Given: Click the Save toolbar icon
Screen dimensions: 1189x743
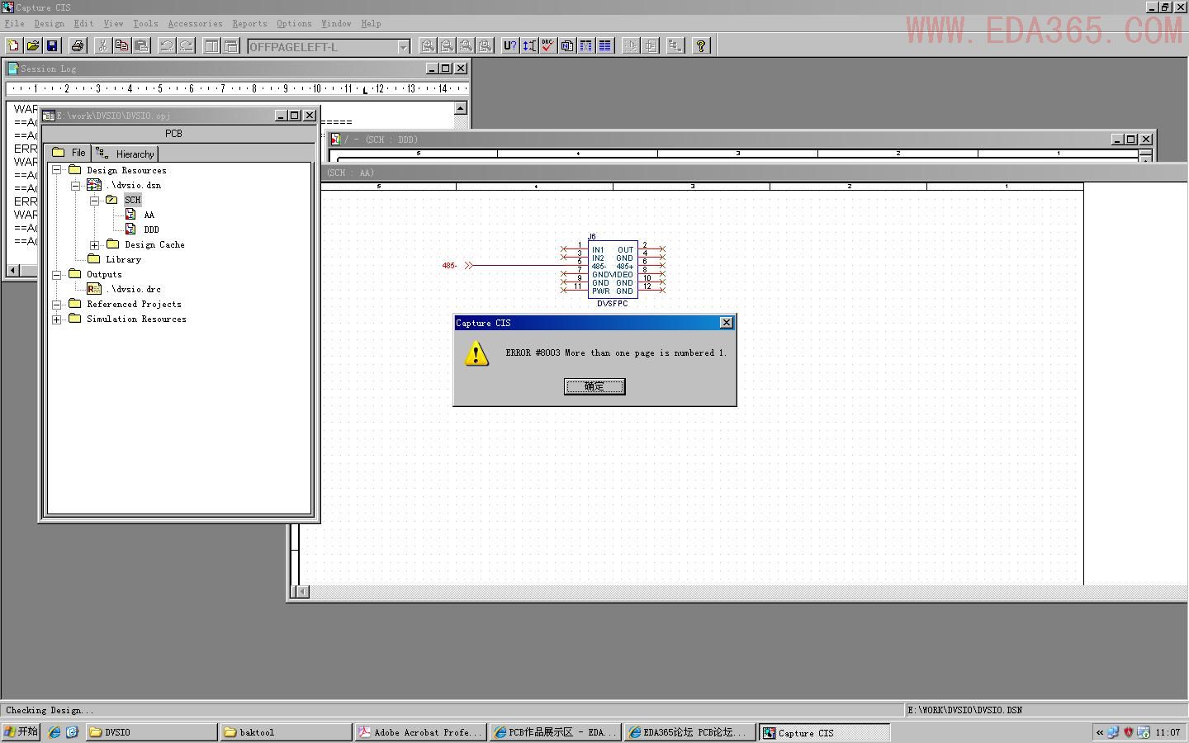Looking at the screenshot, I should 52,46.
